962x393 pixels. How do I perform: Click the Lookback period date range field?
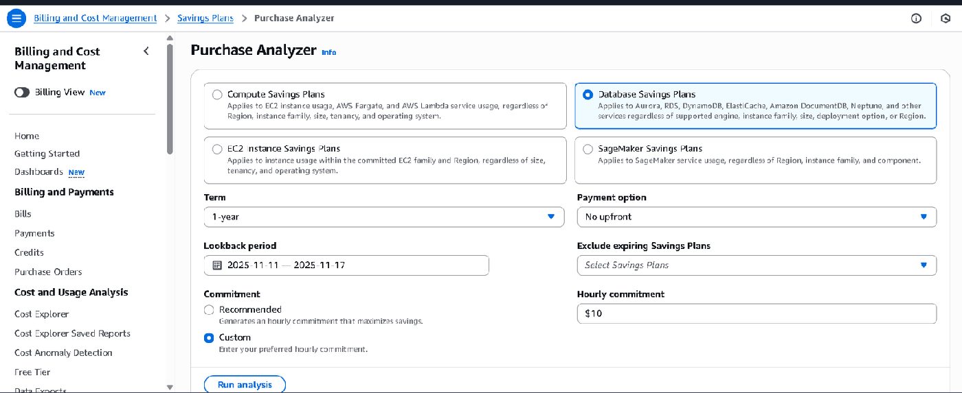click(346, 265)
